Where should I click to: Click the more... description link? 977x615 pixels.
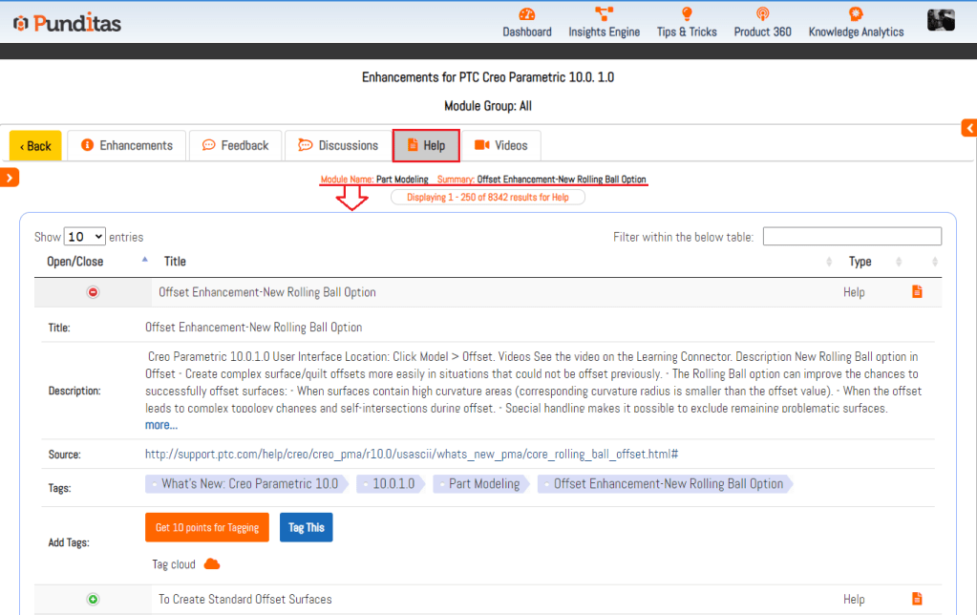click(x=160, y=425)
